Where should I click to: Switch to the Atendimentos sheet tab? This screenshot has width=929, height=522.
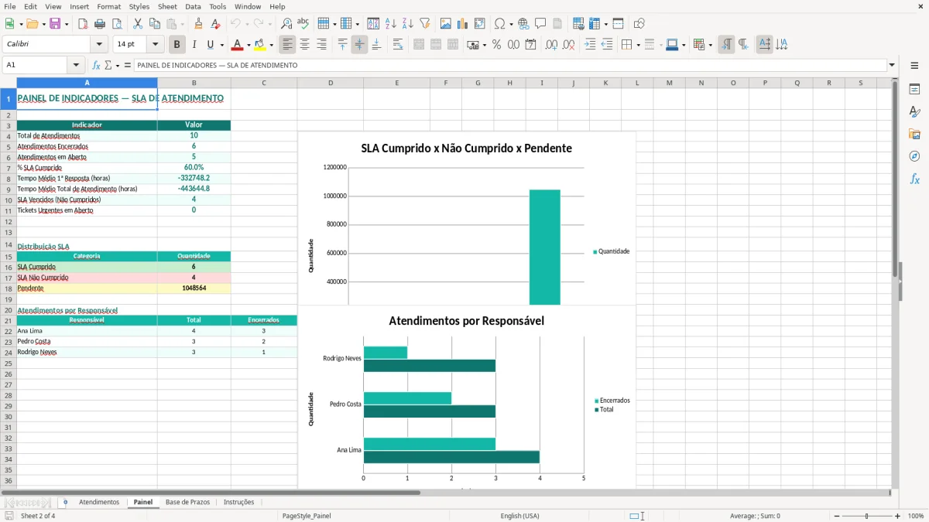[99, 502]
